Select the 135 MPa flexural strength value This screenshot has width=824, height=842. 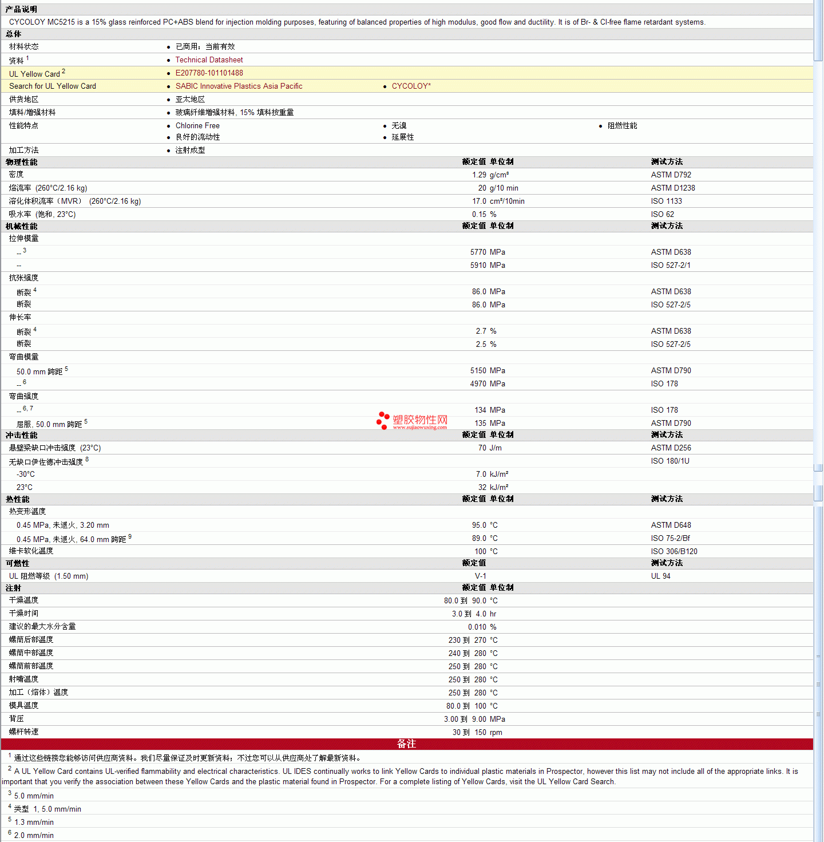pyautogui.click(x=490, y=423)
